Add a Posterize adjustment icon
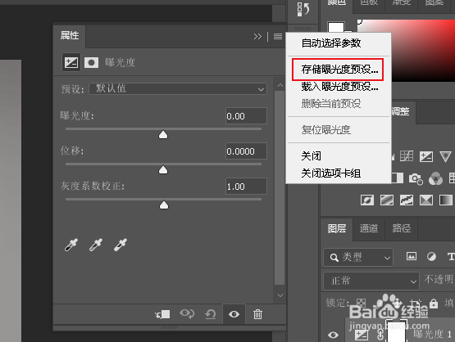The image size is (455, 342). pyautogui.click(x=387, y=200)
